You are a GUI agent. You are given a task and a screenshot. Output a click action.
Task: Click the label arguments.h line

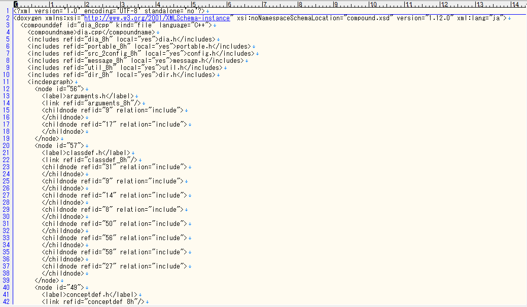click(x=88, y=96)
